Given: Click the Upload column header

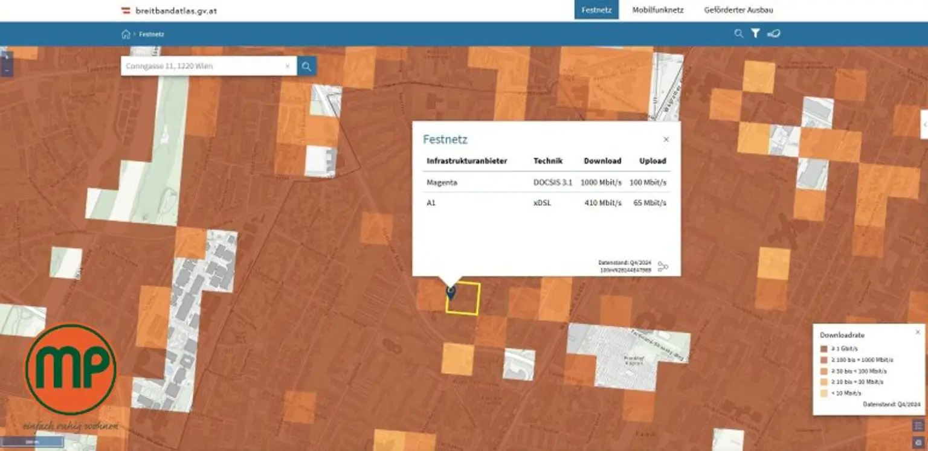Looking at the screenshot, I should pos(652,161).
